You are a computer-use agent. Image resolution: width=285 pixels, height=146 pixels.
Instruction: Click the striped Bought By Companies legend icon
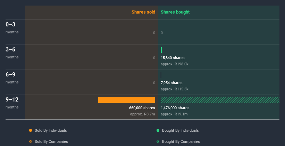158,141
